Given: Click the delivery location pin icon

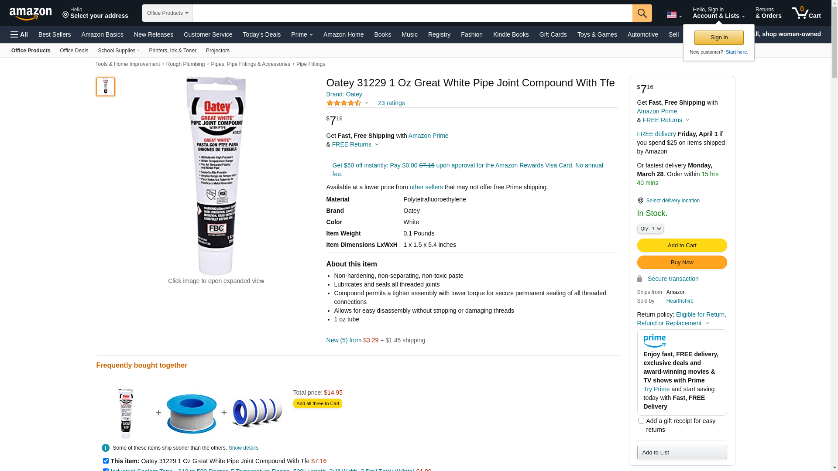Looking at the screenshot, I should [640, 201].
